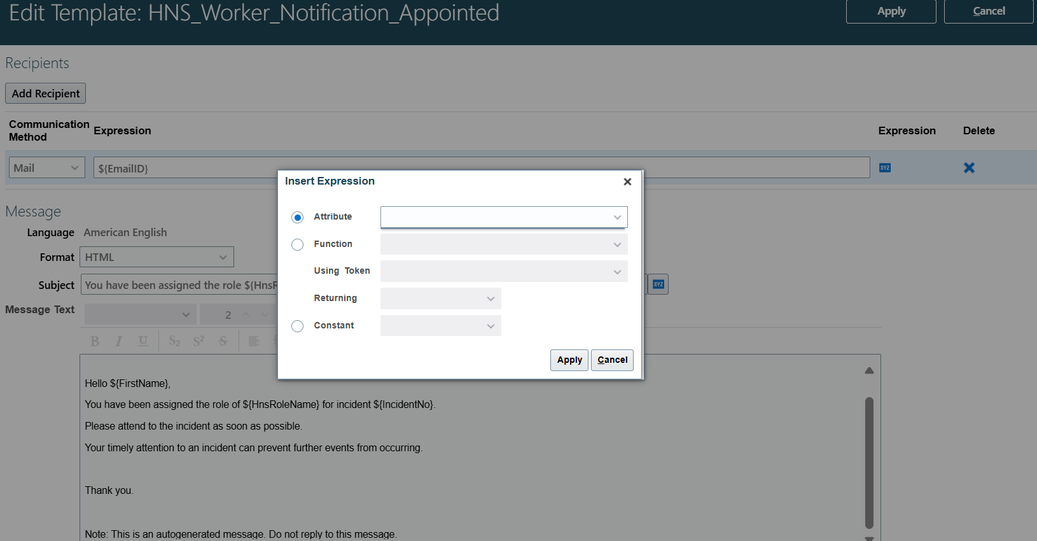Viewport: 1037px width, 541px height.
Task: Click the 'Hello ${FirstName},' line
Action: click(x=128, y=384)
